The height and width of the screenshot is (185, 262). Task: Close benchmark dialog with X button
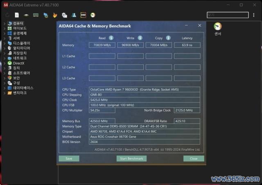tap(199, 25)
